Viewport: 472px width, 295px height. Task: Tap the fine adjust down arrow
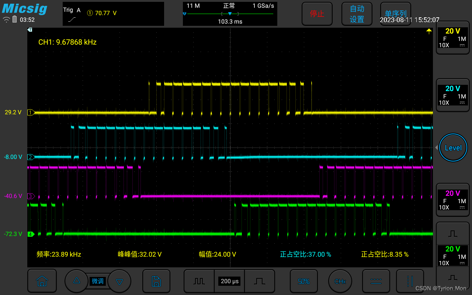point(119,281)
